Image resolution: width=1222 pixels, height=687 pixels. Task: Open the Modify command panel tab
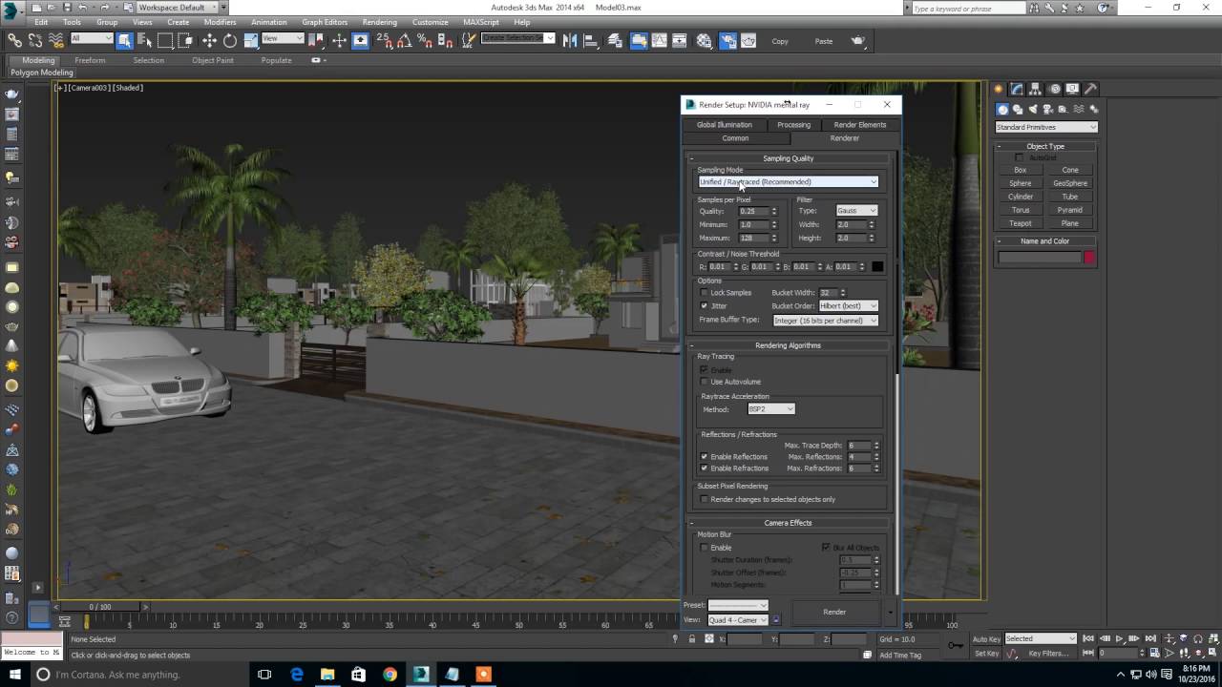(x=1018, y=89)
